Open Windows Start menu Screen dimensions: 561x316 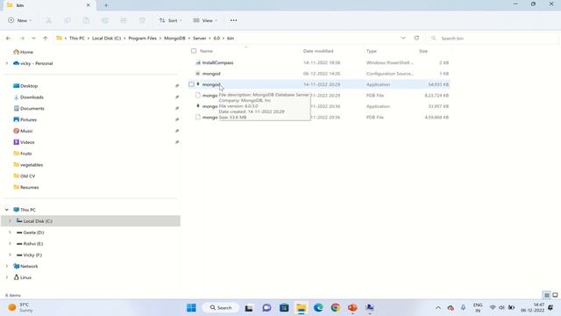click(191, 308)
